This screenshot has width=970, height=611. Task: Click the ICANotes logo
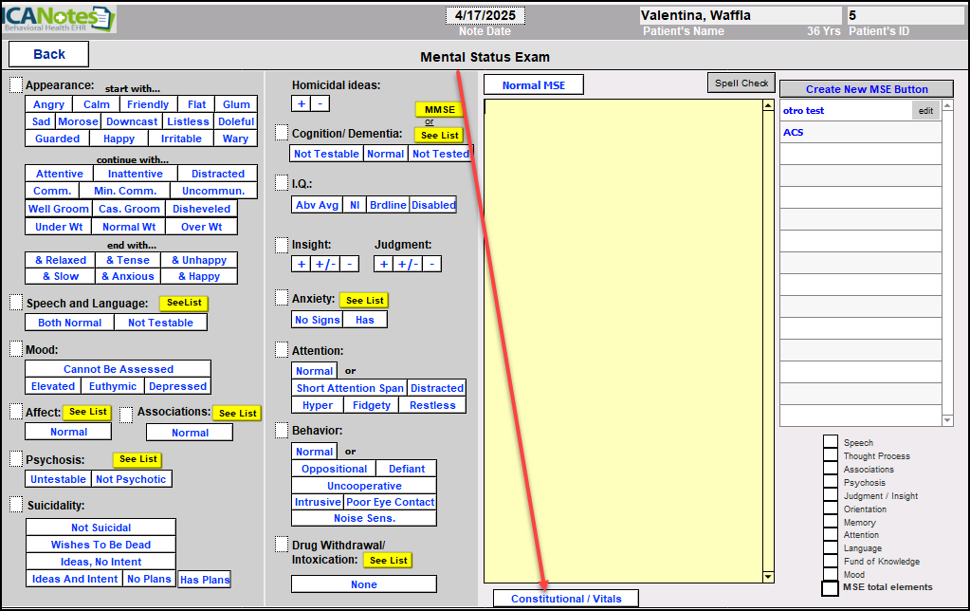(x=57, y=17)
